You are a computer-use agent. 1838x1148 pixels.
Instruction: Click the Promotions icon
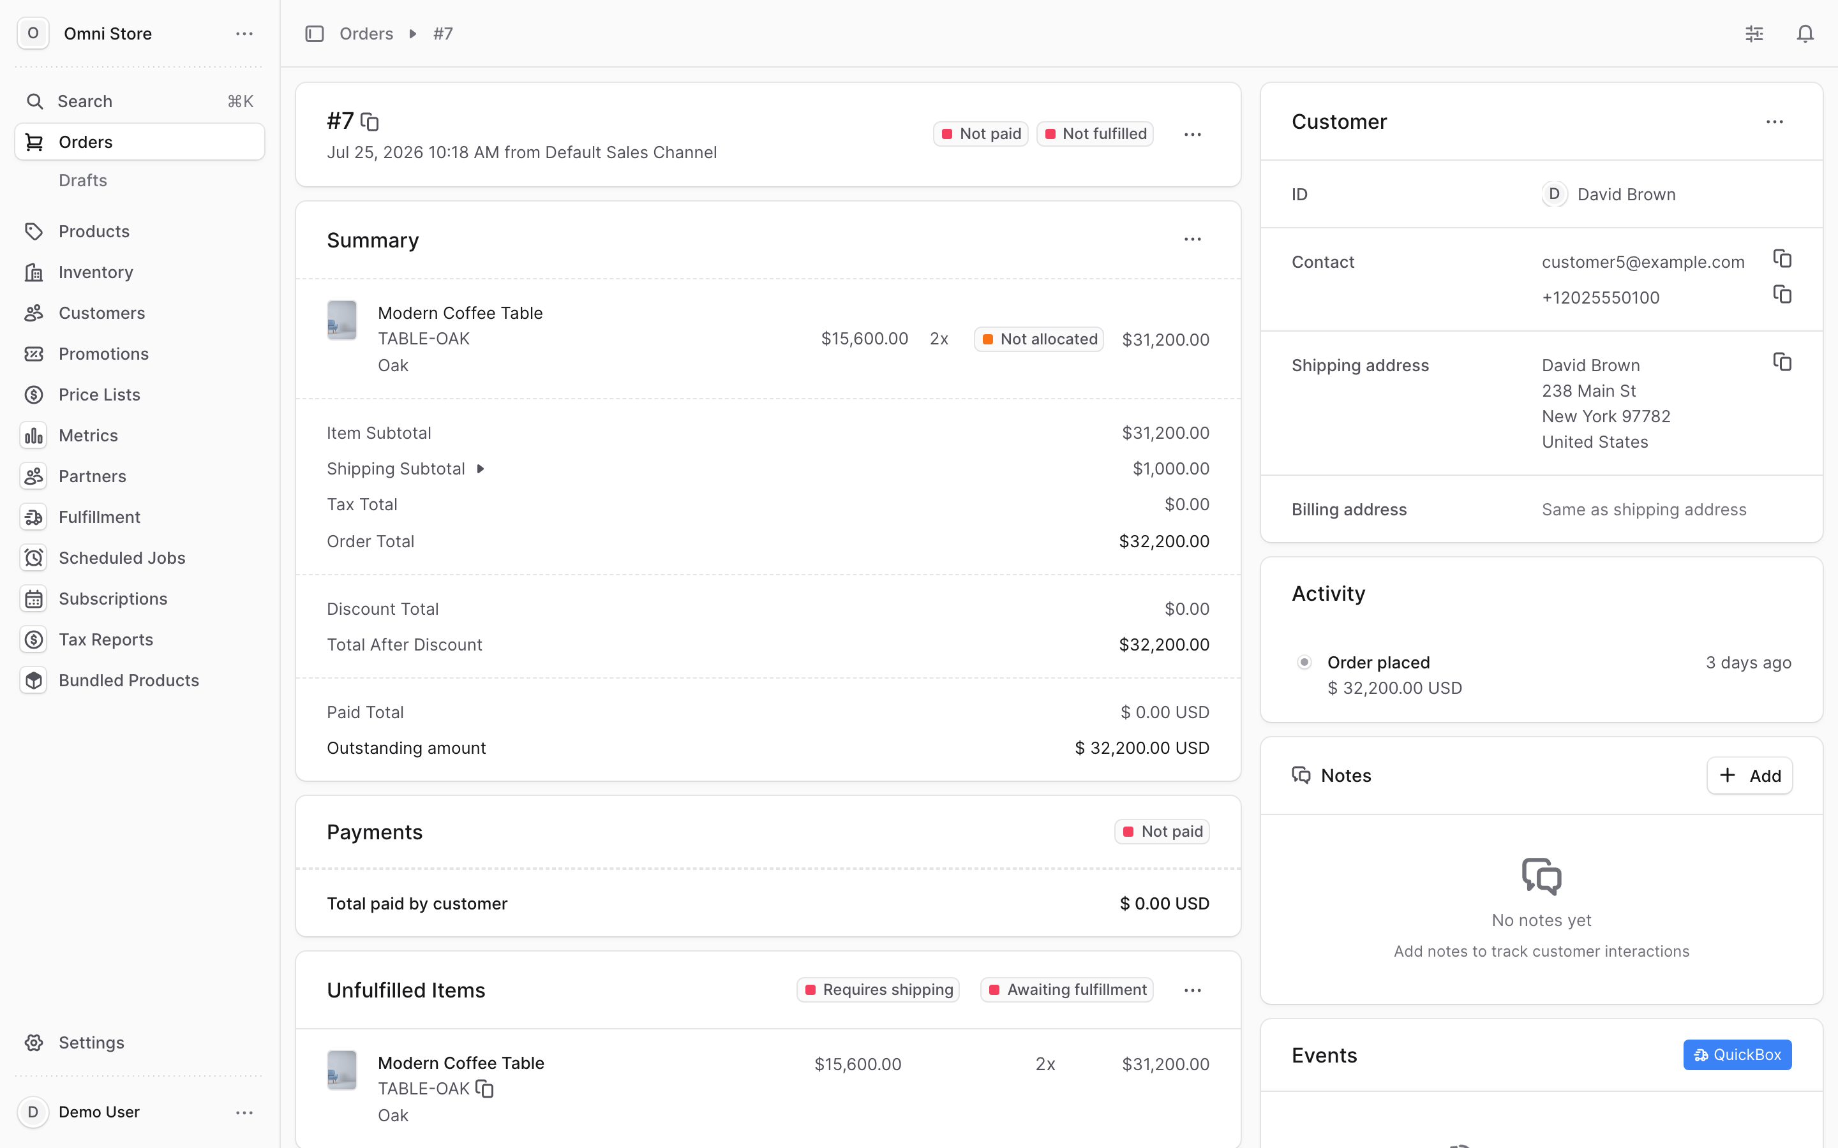(33, 354)
